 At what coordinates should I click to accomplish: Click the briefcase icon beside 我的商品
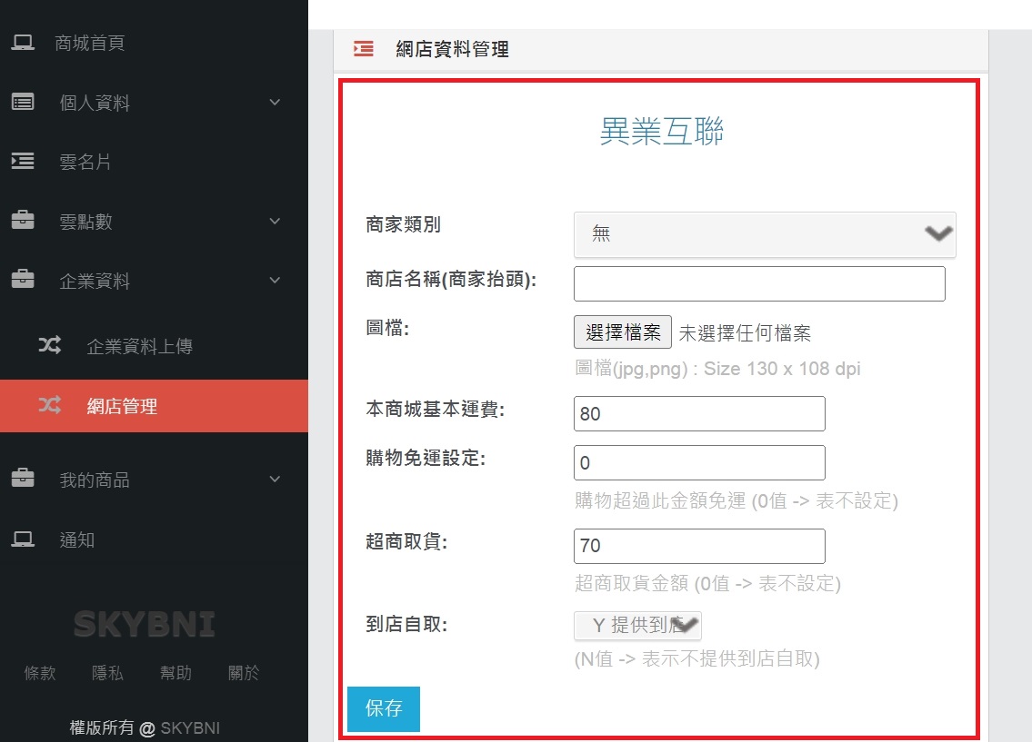tap(23, 479)
